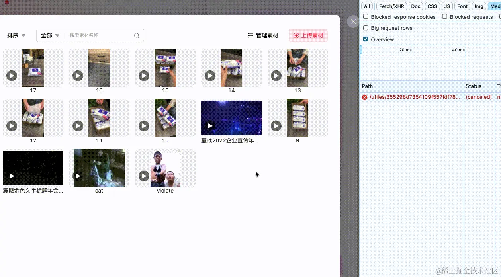Play the 震撼金色文字标题年会 video
The height and width of the screenshot is (277, 501).
pos(12,176)
